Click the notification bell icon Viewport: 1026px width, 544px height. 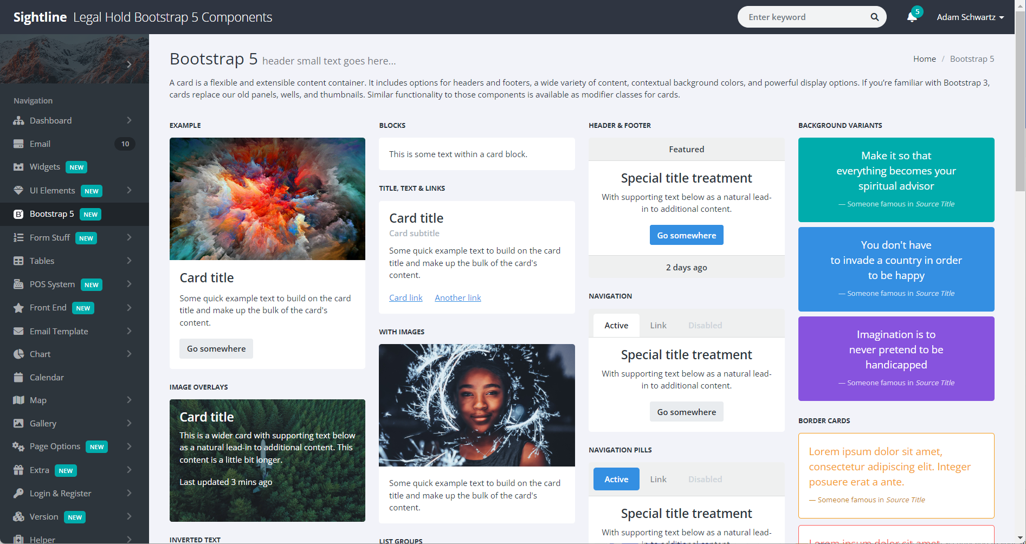tap(912, 17)
